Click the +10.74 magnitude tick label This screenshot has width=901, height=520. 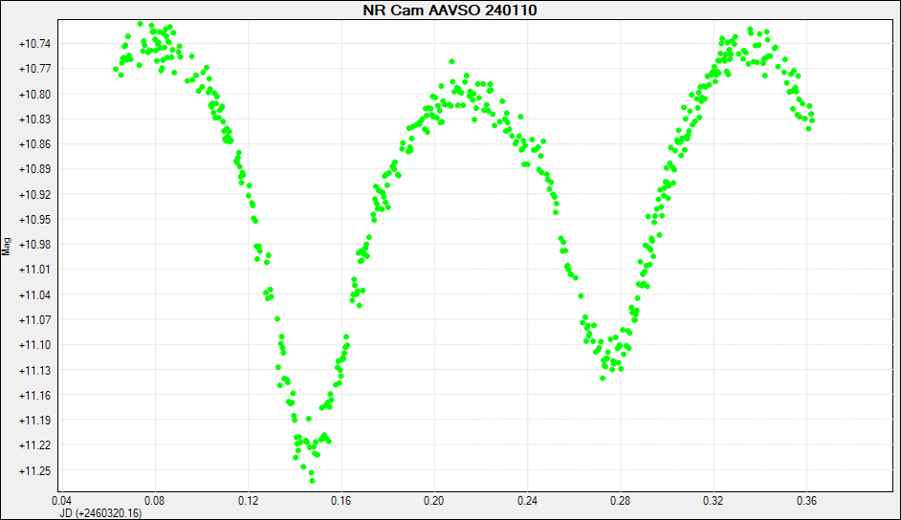pos(34,44)
